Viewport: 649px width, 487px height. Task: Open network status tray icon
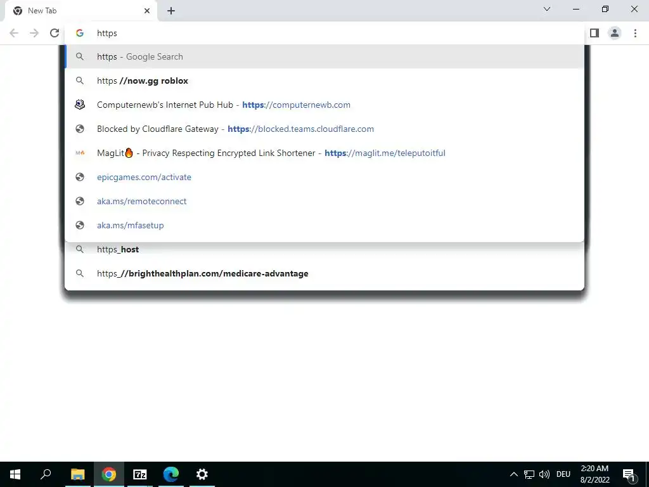coord(529,474)
